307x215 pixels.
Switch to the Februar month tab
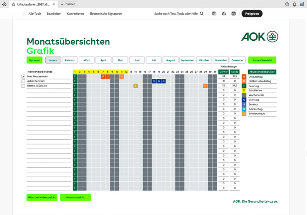click(69, 60)
